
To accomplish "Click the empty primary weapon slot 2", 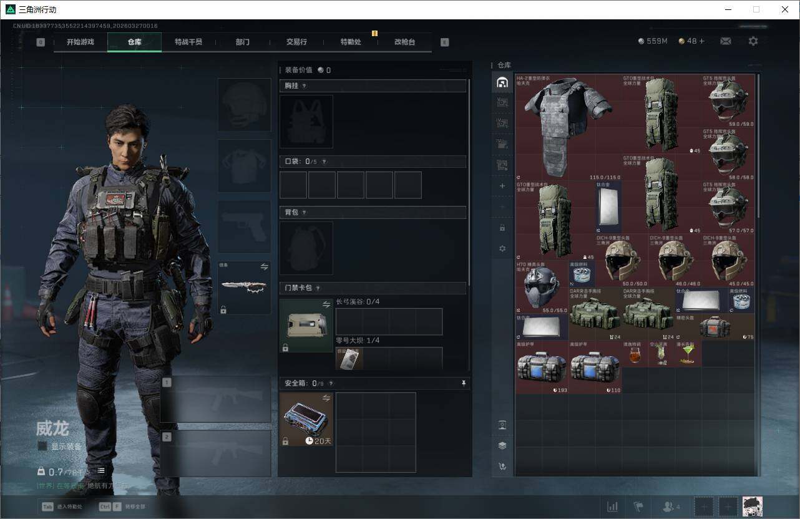I will pyautogui.click(x=216, y=453).
